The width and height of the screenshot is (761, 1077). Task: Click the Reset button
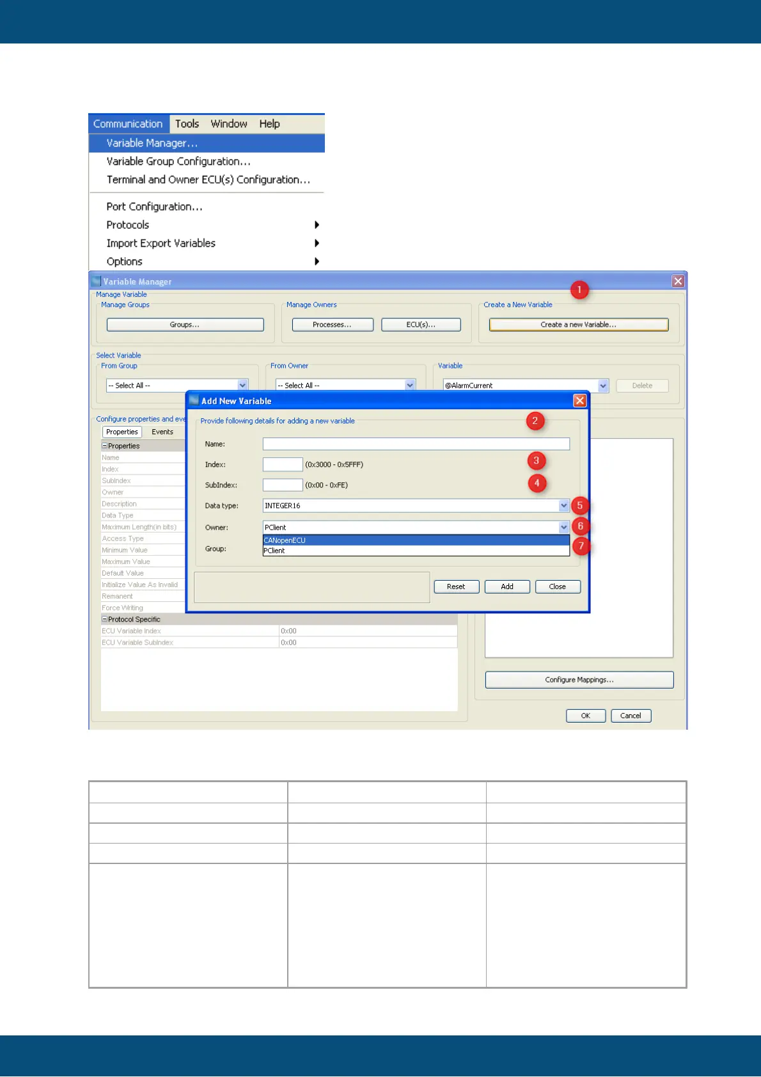[x=456, y=586]
